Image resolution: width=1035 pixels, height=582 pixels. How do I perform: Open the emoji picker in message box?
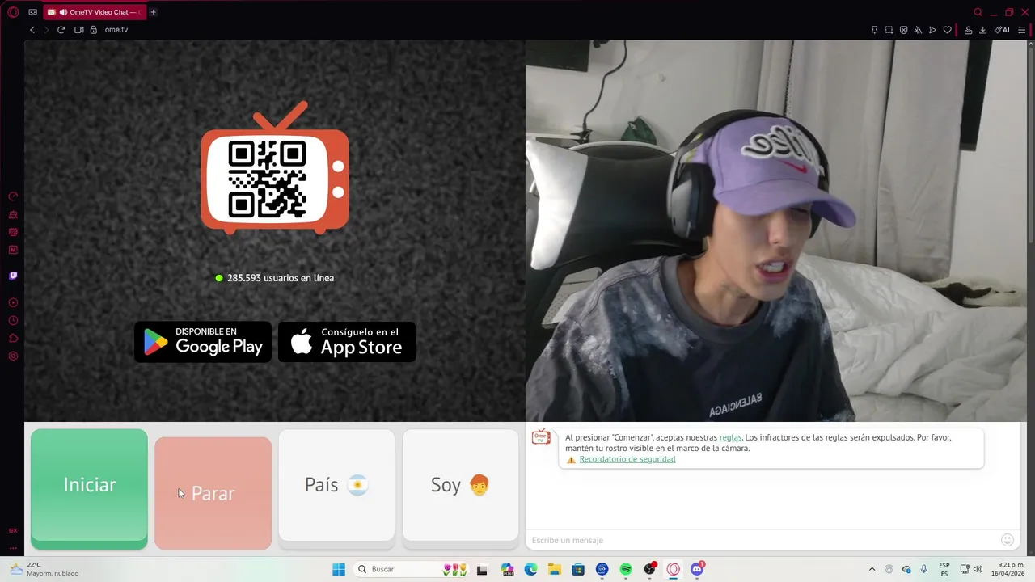[1008, 540]
